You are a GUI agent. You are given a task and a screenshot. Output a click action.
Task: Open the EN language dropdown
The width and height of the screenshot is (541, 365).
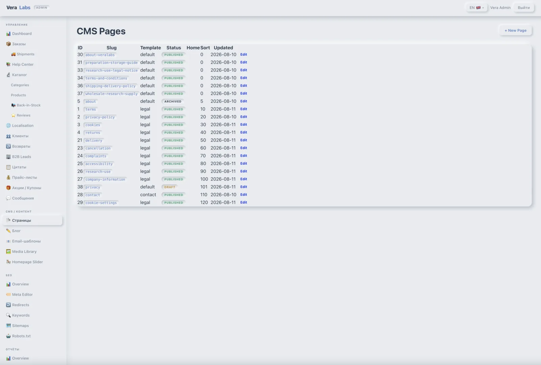pos(476,8)
